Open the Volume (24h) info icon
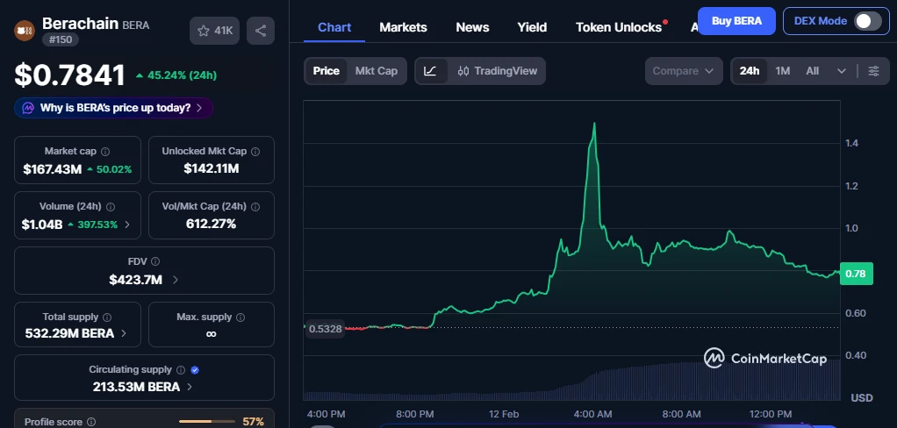Image resolution: width=897 pixels, height=428 pixels. pos(111,207)
